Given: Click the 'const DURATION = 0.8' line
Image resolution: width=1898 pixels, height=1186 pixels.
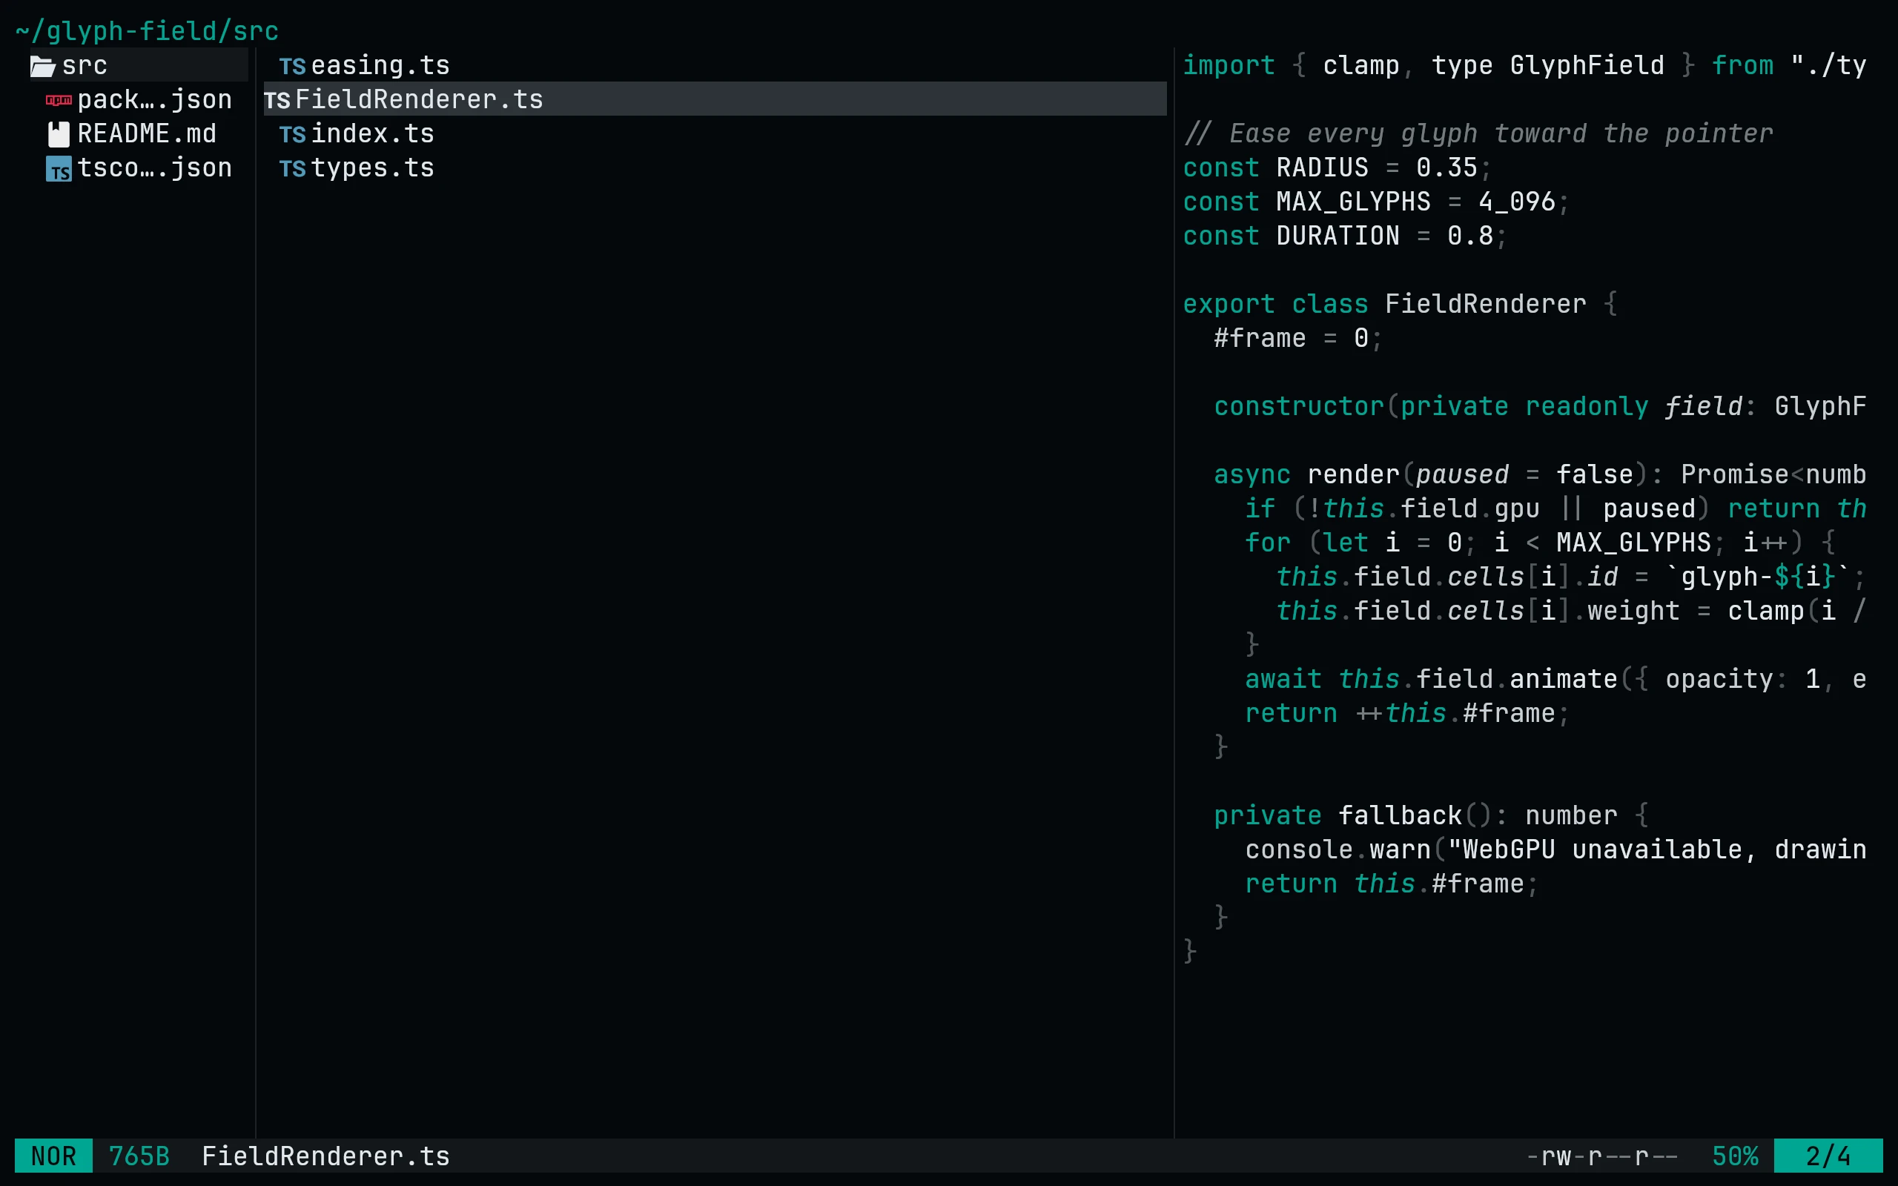Looking at the screenshot, I should click(x=1345, y=236).
